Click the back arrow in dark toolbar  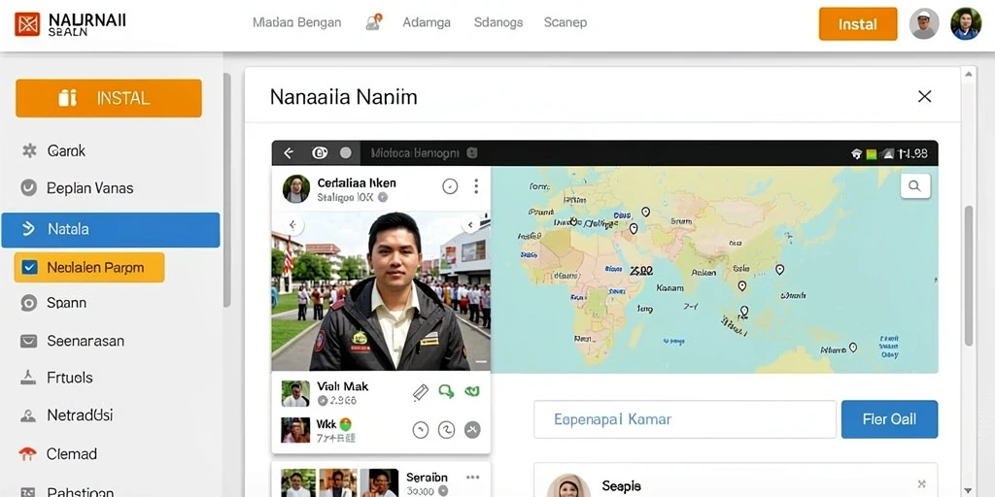click(x=289, y=152)
